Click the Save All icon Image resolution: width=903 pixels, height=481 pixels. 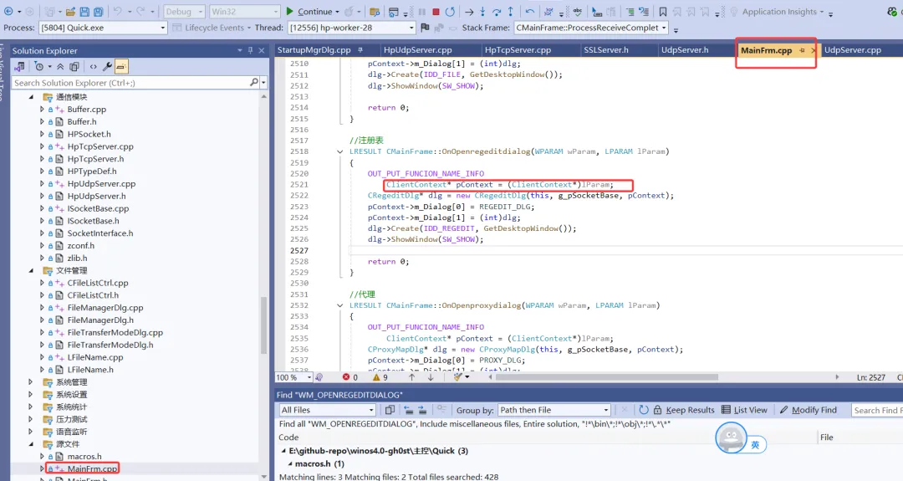[99, 12]
